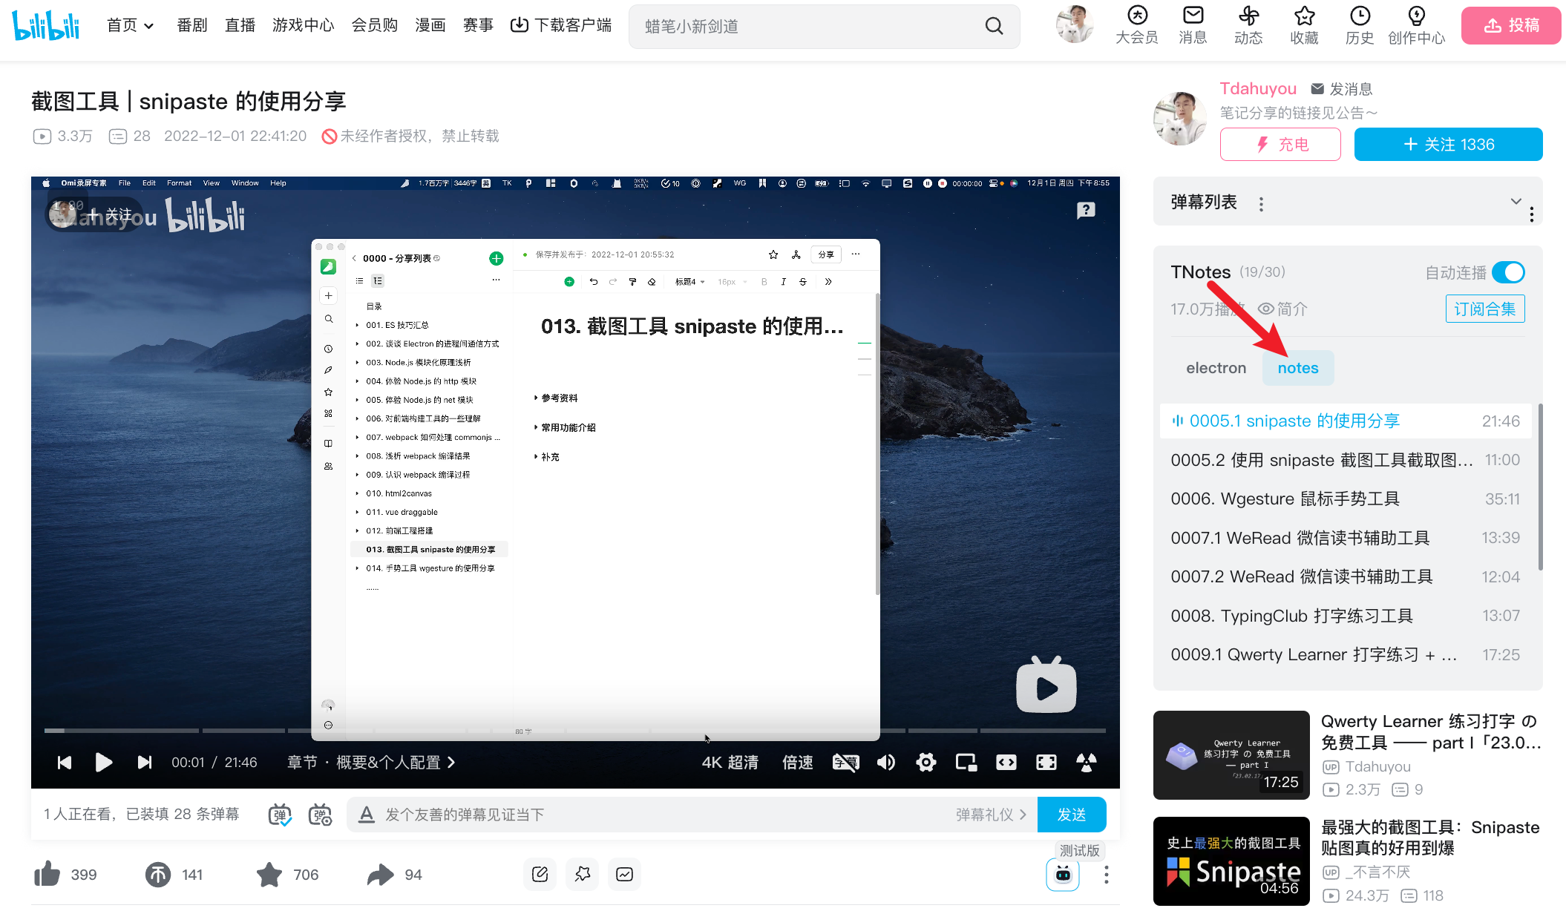Image resolution: width=1566 pixels, height=911 pixels.
Task: Share the video with arrow icon
Action: point(380,875)
